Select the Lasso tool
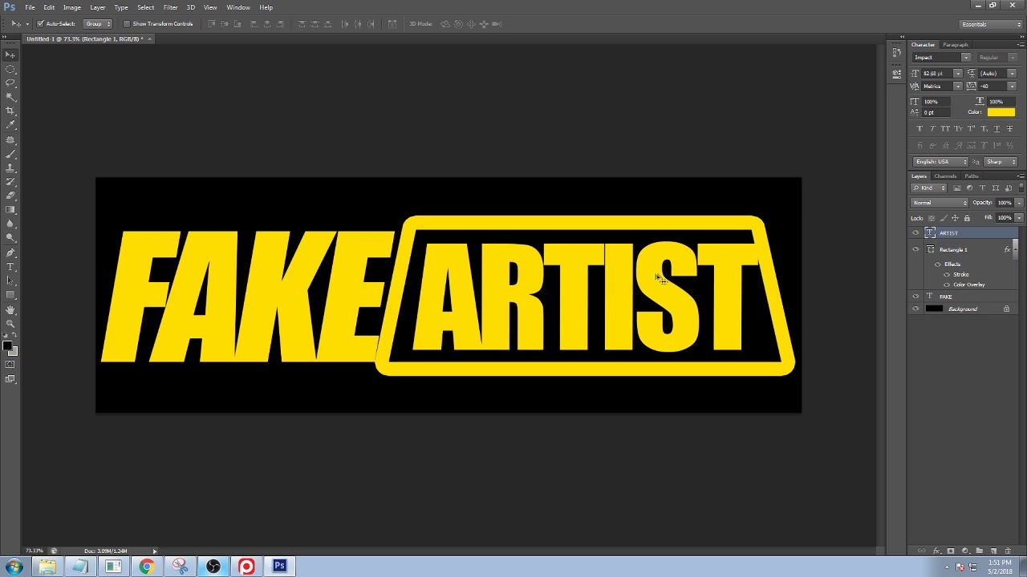 click(x=10, y=83)
